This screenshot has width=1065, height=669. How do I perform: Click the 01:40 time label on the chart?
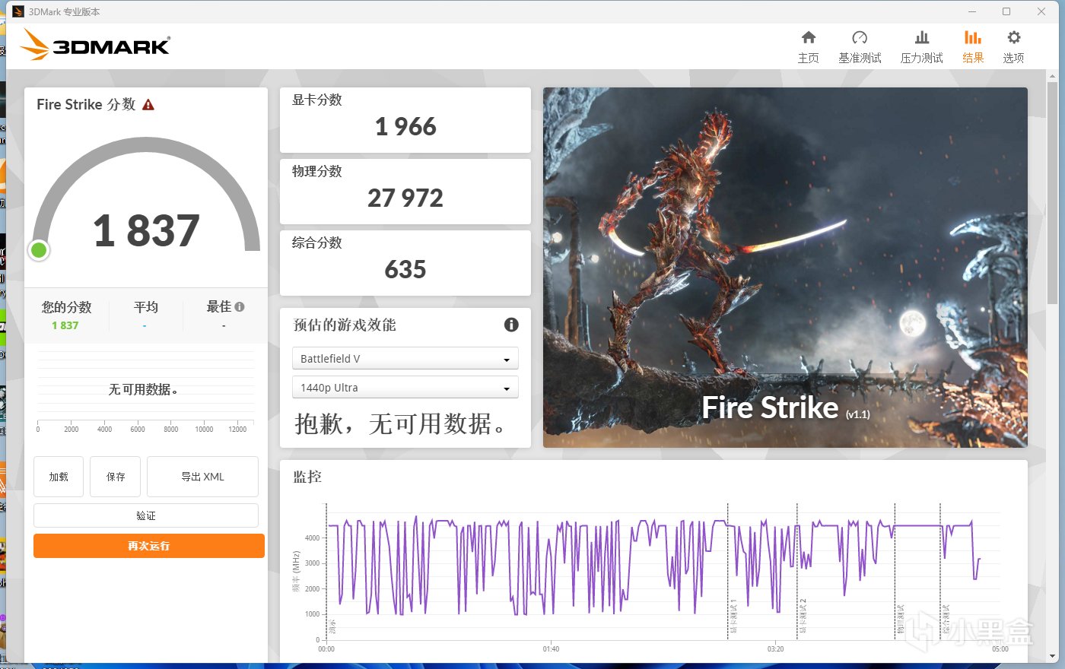tap(551, 648)
